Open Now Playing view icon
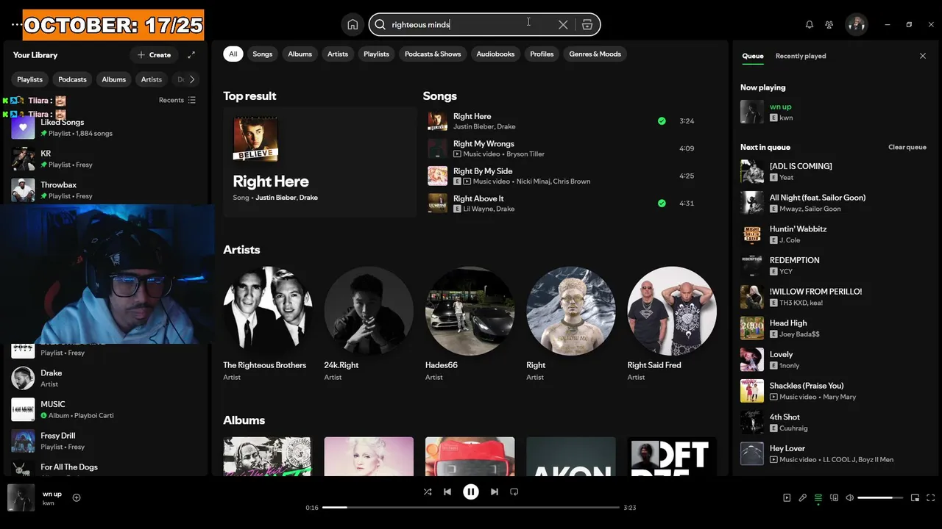Image resolution: width=942 pixels, height=529 pixels. click(787, 497)
